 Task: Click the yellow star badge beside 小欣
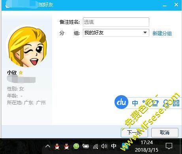tap(21, 73)
